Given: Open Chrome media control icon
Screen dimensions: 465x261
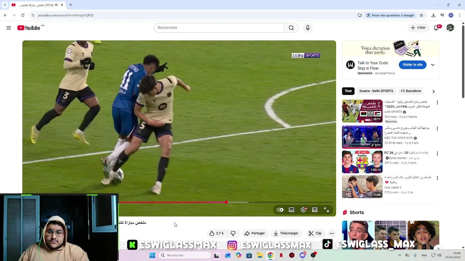Looking at the screenshot, I should pyautogui.click(x=442, y=15).
